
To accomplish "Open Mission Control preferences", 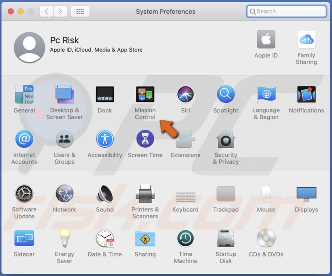I will (x=145, y=95).
